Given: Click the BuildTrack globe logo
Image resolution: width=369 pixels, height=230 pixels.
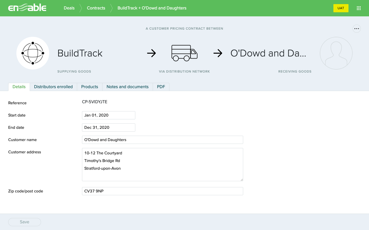Looking at the screenshot, I should point(33,53).
